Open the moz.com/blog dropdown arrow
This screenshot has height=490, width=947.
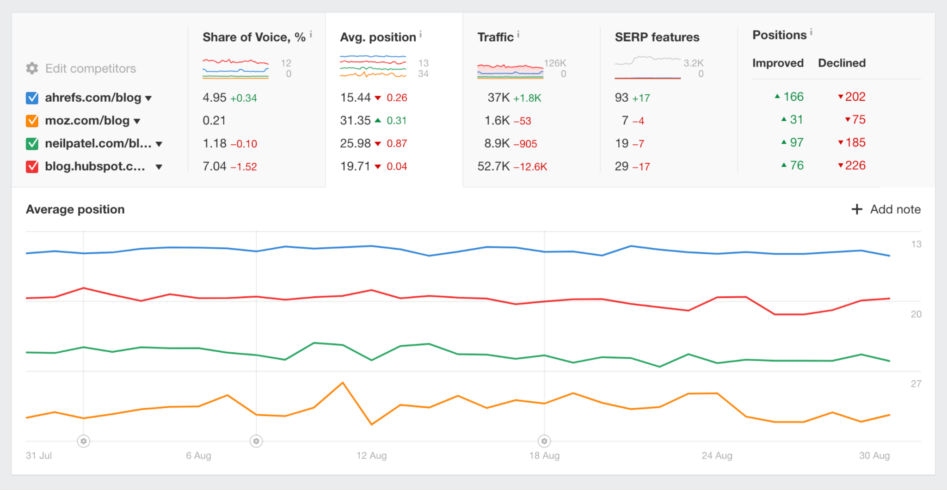tap(137, 121)
